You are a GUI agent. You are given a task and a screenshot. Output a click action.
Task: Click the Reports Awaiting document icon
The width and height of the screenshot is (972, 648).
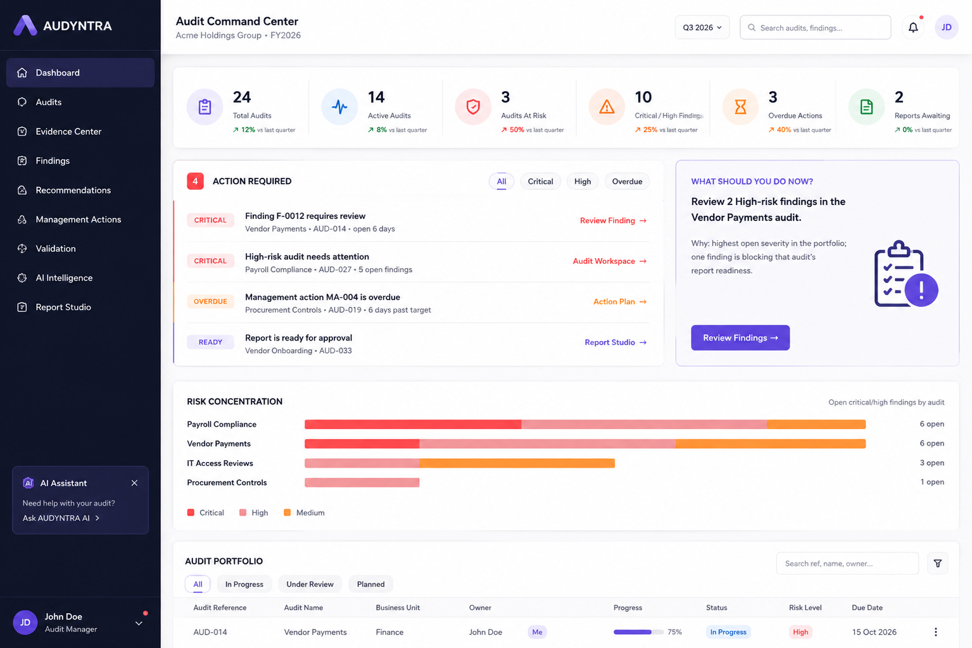pyautogui.click(x=866, y=107)
